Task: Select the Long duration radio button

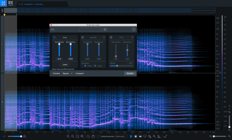Action: coord(95,66)
